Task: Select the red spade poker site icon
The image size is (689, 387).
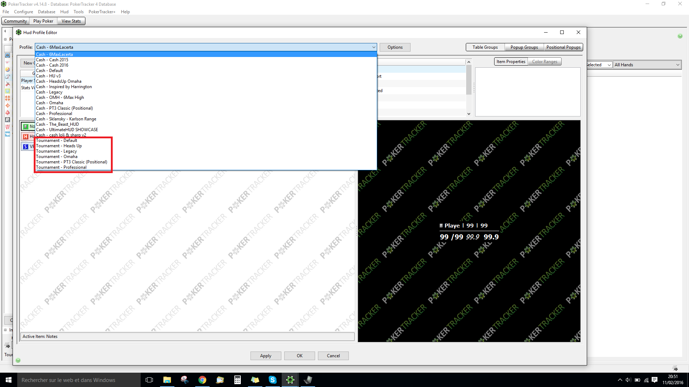Action: 8,113
